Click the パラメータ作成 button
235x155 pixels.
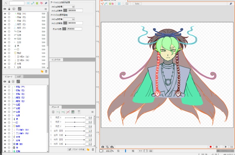tap(76, 149)
